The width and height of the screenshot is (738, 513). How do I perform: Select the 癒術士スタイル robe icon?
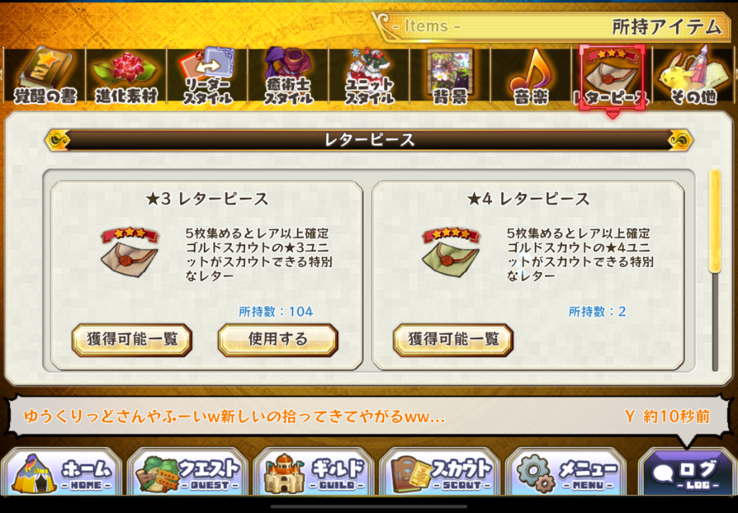tap(288, 75)
